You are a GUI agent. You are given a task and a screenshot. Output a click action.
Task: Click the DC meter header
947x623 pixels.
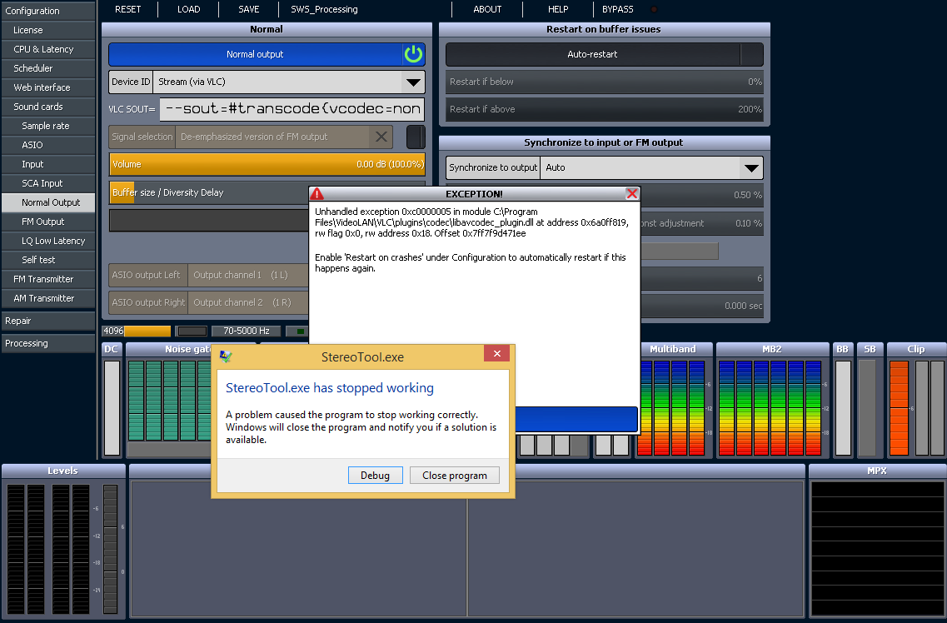(111, 349)
